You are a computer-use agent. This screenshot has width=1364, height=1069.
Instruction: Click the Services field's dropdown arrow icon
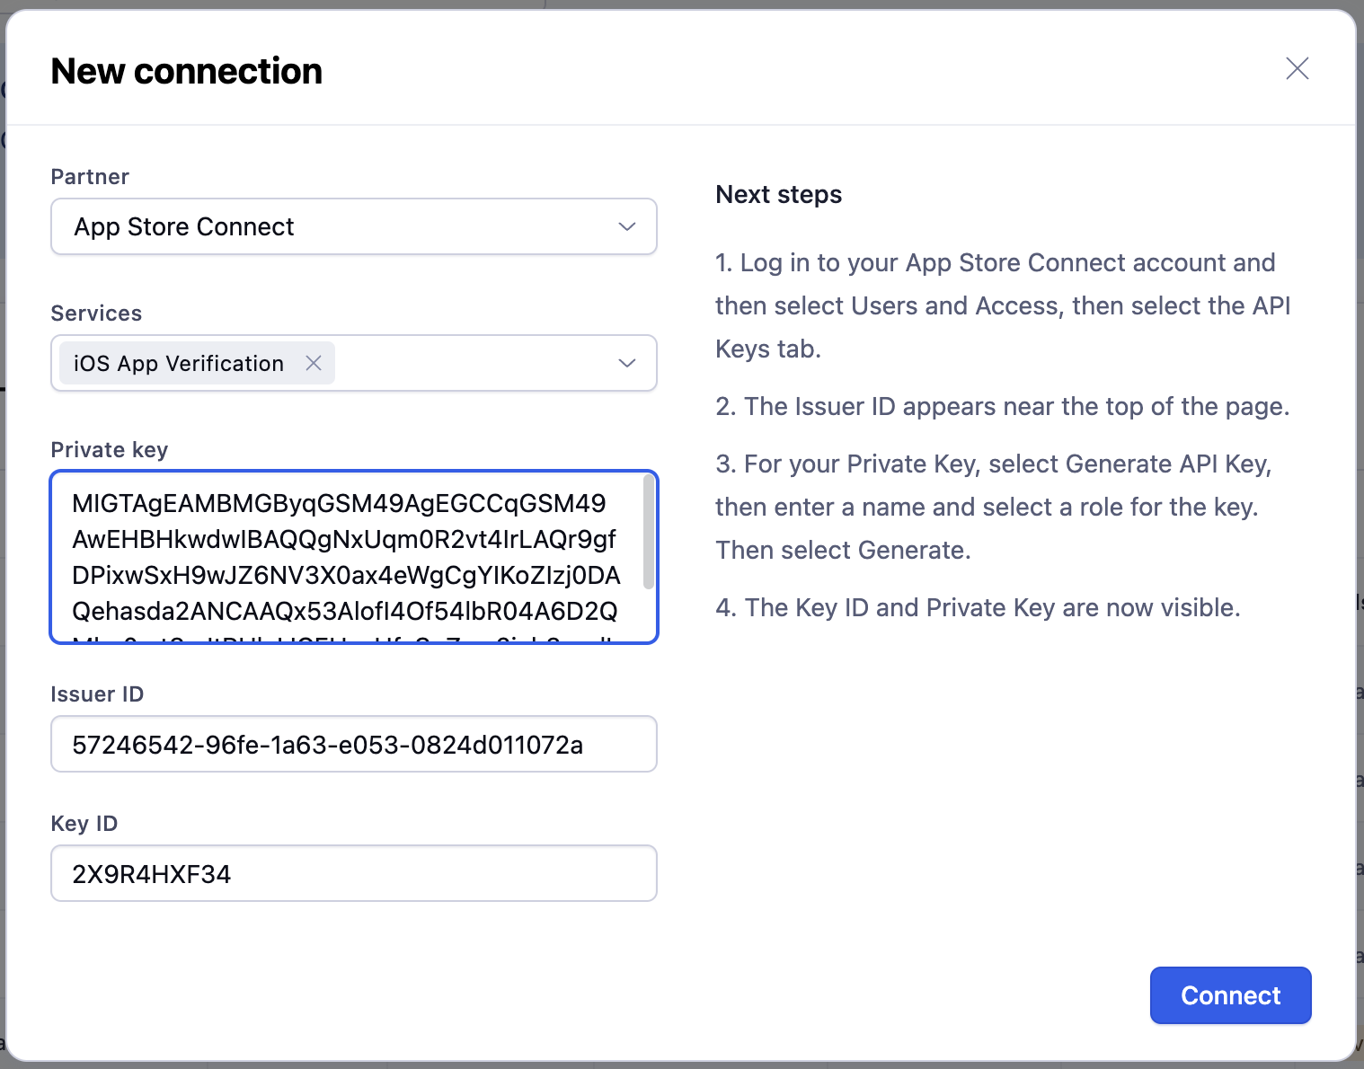[x=627, y=363]
